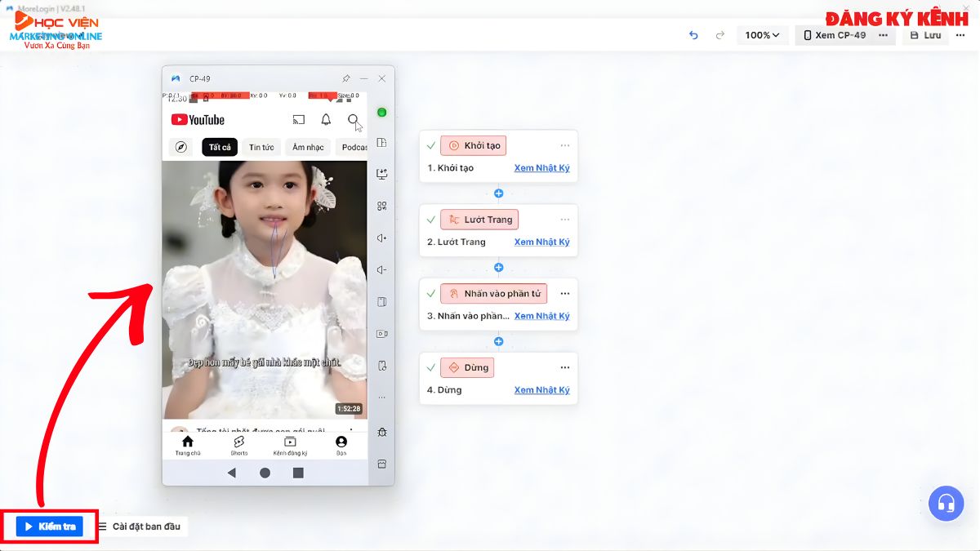Toggle the green checkmark on step Khởi tạo
The height and width of the screenshot is (551, 980).
(x=431, y=144)
